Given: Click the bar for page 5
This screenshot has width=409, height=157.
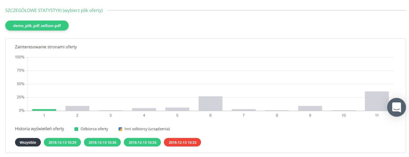Looking at the screenshot, I should 177,109.
